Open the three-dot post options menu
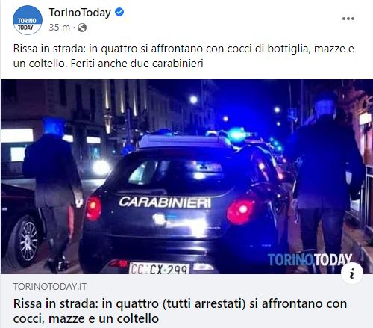This screenshot has width=373, height=328. 348,19
